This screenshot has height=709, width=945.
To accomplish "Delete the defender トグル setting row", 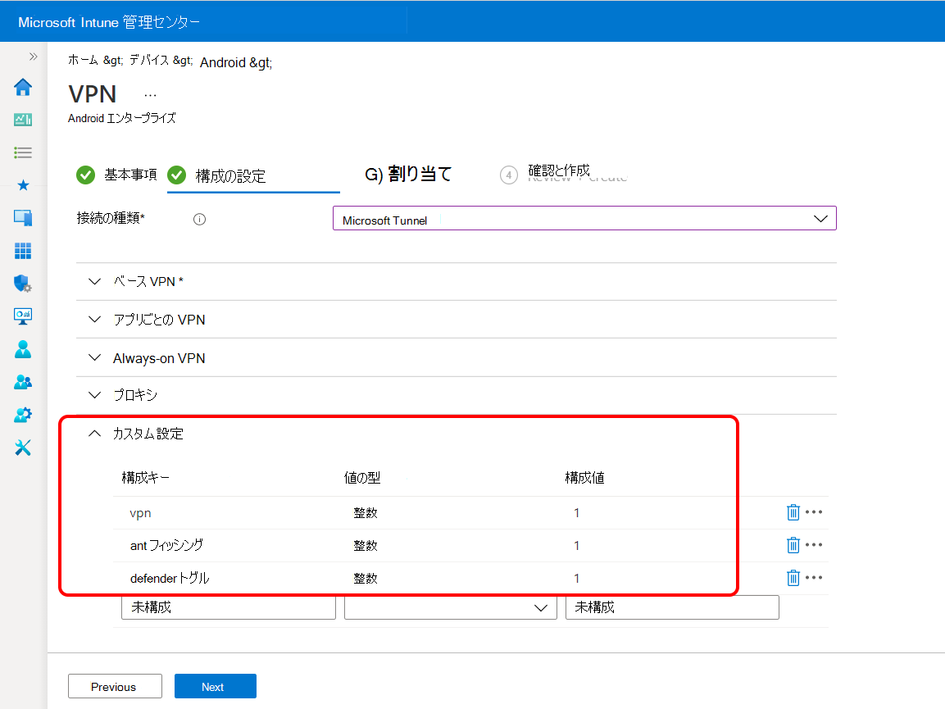I will (x=793, y=578).
